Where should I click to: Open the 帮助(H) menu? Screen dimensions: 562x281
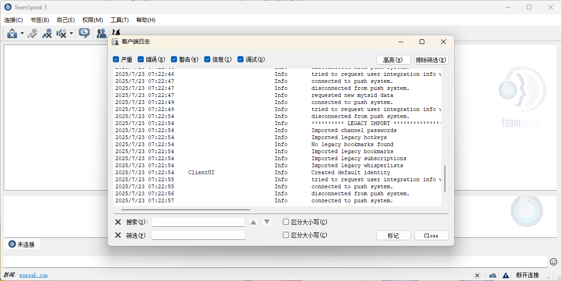146,20
